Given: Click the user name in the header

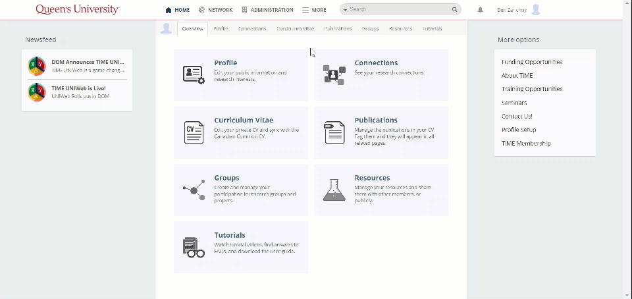Looking at the screenshot, I should click(x=512, y=10).
